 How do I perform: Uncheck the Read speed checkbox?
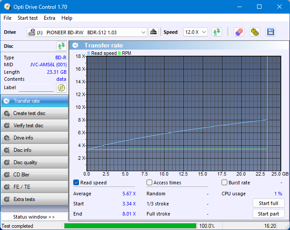coord(76,183)
